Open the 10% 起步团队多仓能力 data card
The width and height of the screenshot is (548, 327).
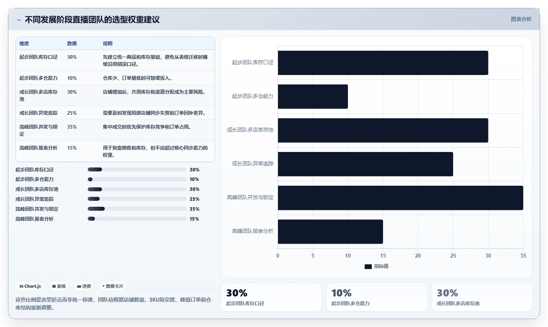click(377, 297)
